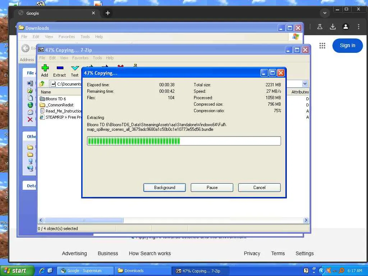
Task: Click the copy file icon in Downloads sidebar
Action: (30, 98)
